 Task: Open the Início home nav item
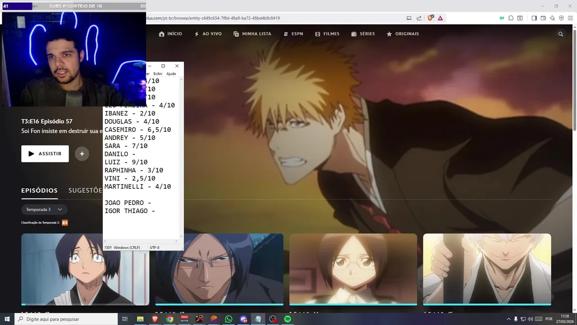coord(170,34)
